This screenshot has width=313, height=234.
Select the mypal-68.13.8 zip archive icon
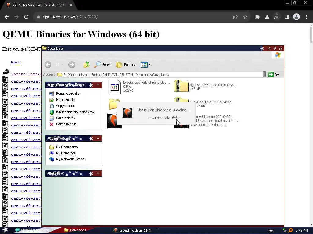tap(181, 100)
